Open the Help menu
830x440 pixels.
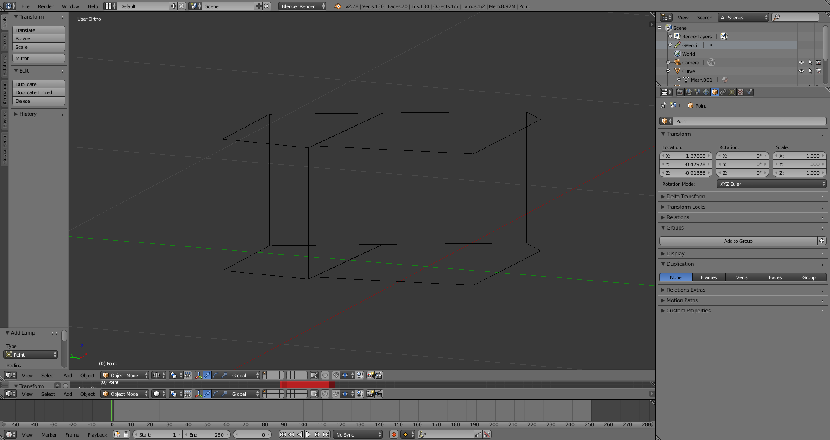[x=93, y=6]
